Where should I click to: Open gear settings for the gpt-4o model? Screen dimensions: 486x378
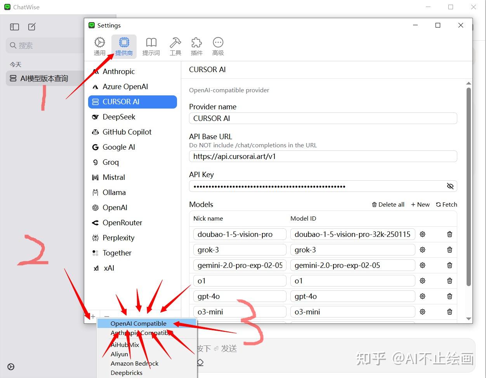(422, 296)
